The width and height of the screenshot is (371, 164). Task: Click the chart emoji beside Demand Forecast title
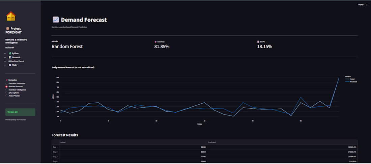[56, 20]
